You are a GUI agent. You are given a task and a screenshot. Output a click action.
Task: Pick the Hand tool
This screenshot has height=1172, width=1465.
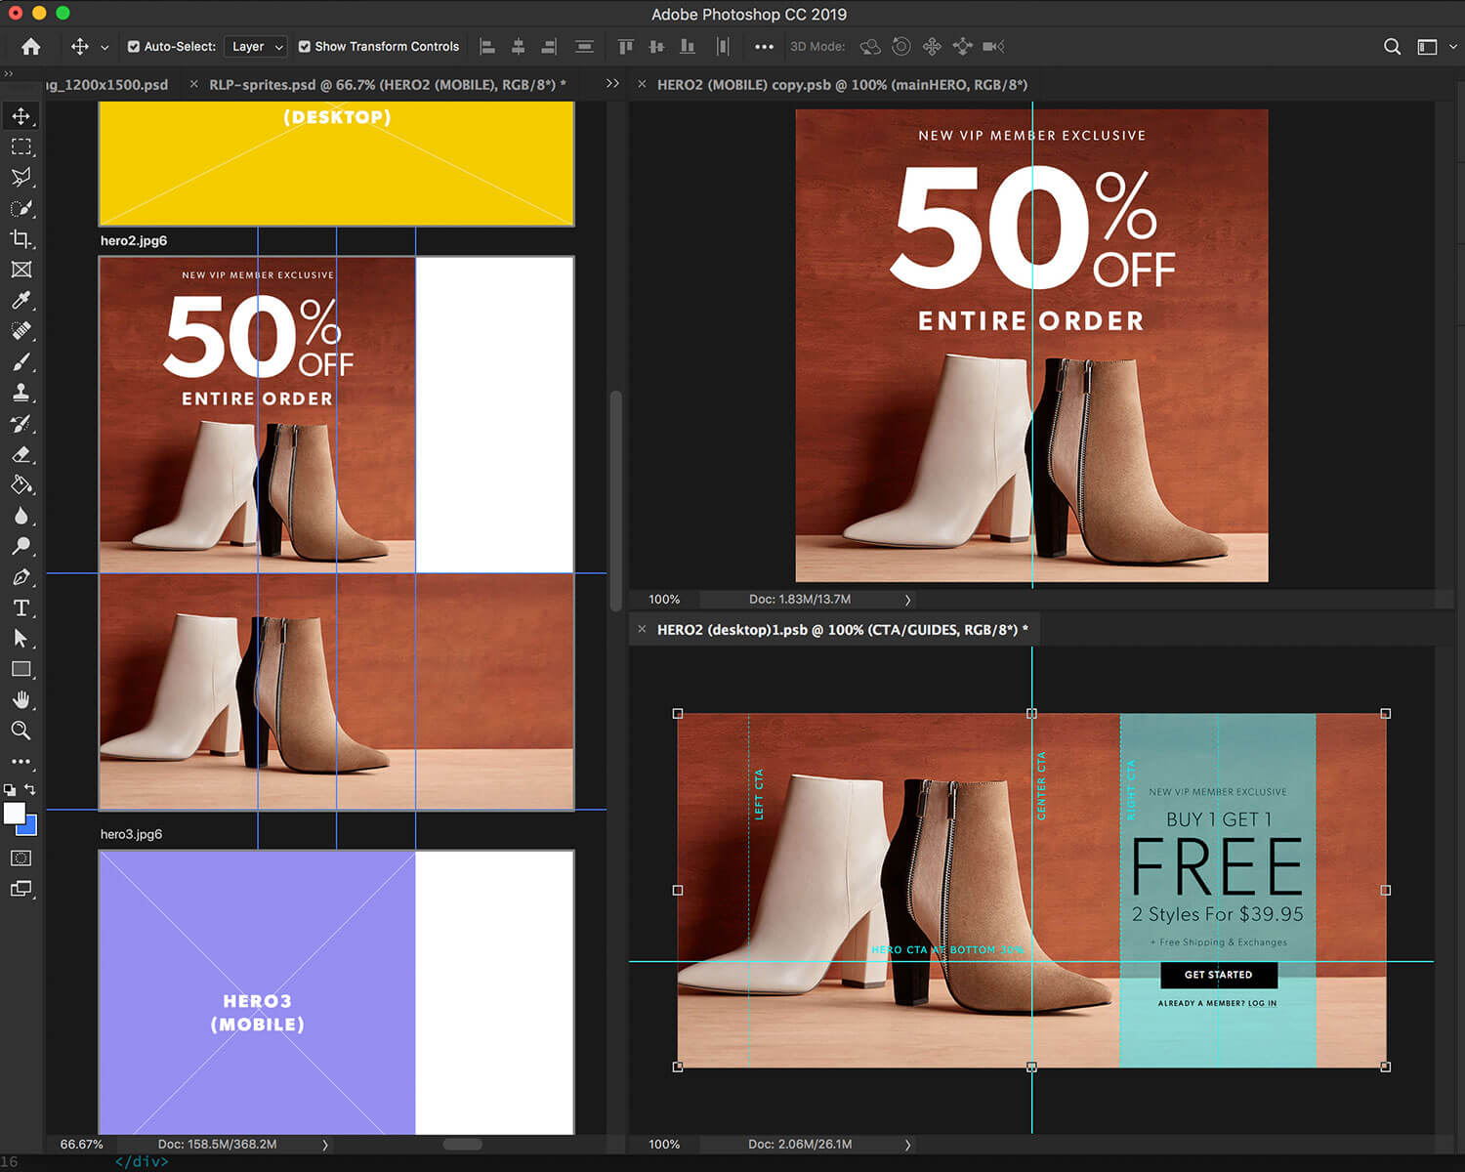coord(21,699)
